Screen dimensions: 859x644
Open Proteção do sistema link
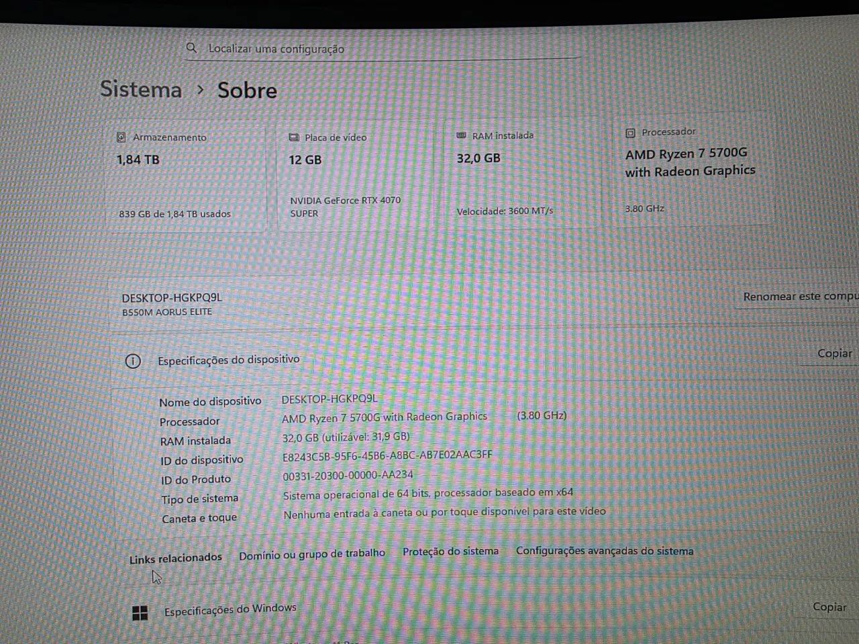pos(450,551)
